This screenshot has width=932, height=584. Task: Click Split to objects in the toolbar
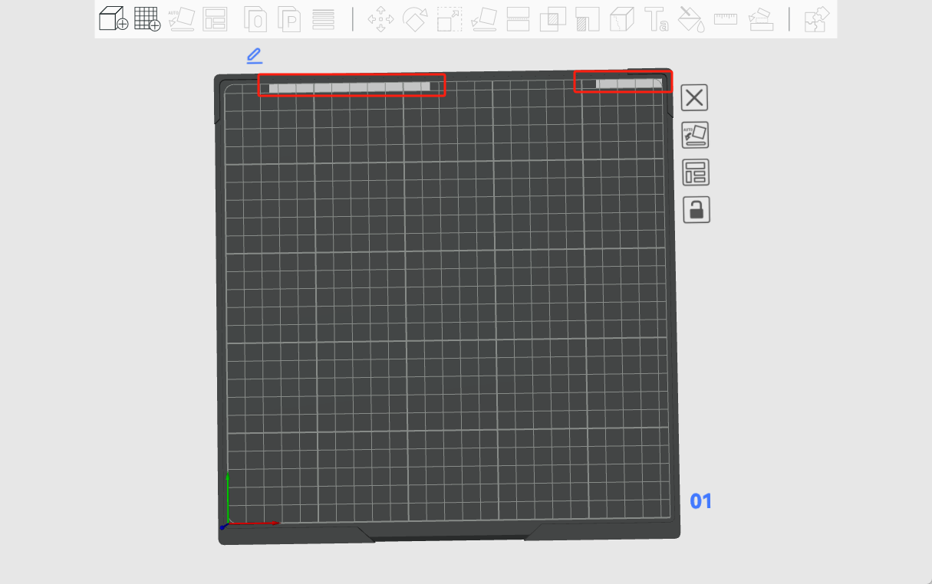pyautogui.click(x=255, y=19)
